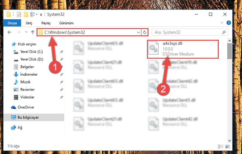Click the search magnifier icon
This screenshot has width=242, height=154.
point(224,32)
